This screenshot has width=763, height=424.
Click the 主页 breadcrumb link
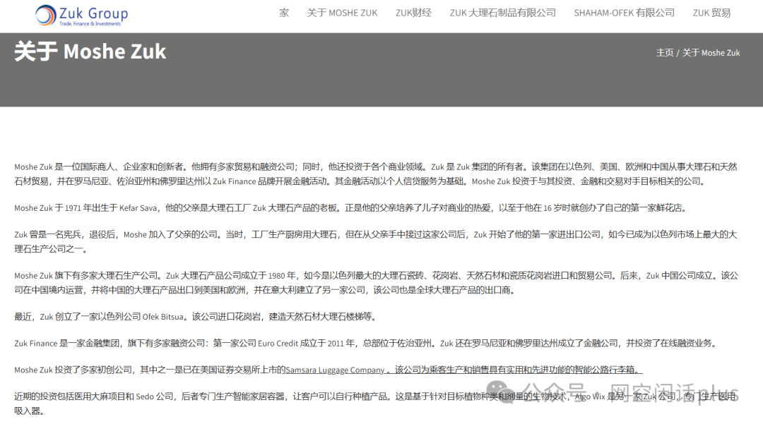(665, 52)
